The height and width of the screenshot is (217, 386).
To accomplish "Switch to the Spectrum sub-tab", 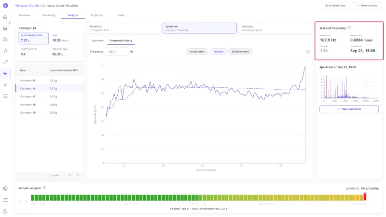I will [x=98, y=41].
